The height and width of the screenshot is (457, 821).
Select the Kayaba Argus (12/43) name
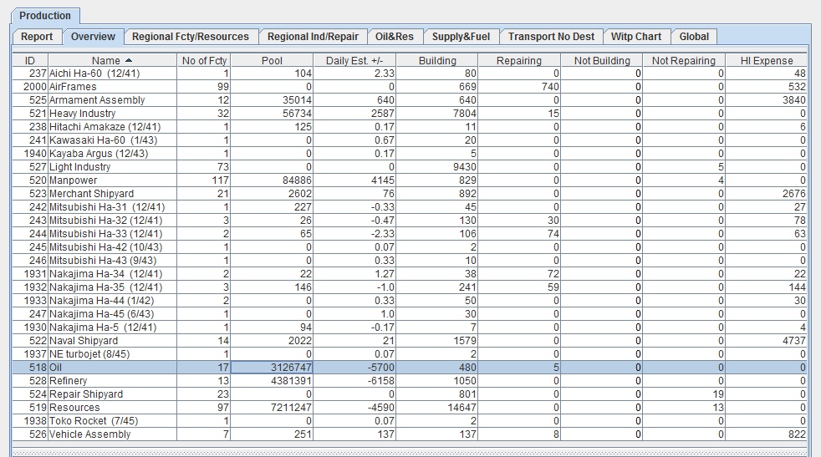coord(99,154)
